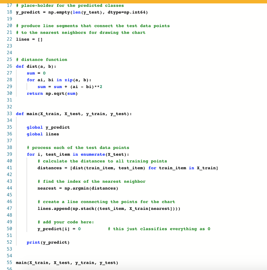Click line number 18 in the gutter
Viewport: 267px width, 270px height.
coord(9,12)
